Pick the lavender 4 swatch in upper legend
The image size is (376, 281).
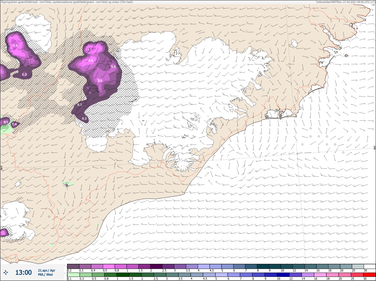point(204,266)
